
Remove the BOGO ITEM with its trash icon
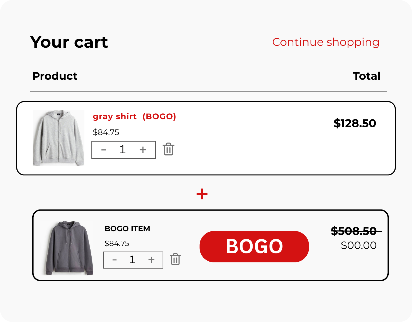175,259
